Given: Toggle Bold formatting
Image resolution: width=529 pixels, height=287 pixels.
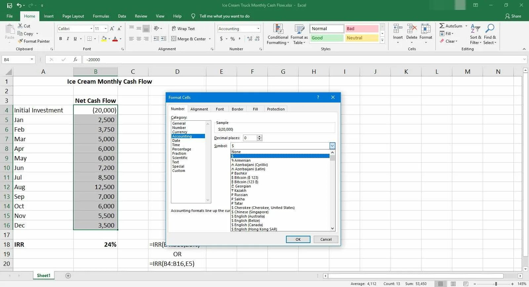Looking at the screenshot, I should point(61,39).
